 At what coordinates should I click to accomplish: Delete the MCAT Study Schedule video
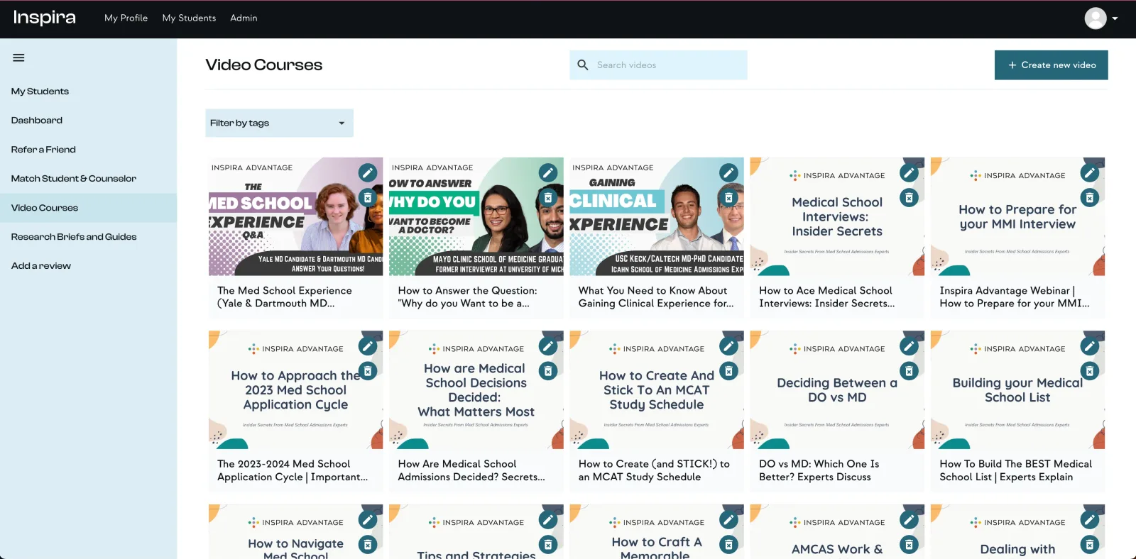pyautogui.click(x=728, y=371)
